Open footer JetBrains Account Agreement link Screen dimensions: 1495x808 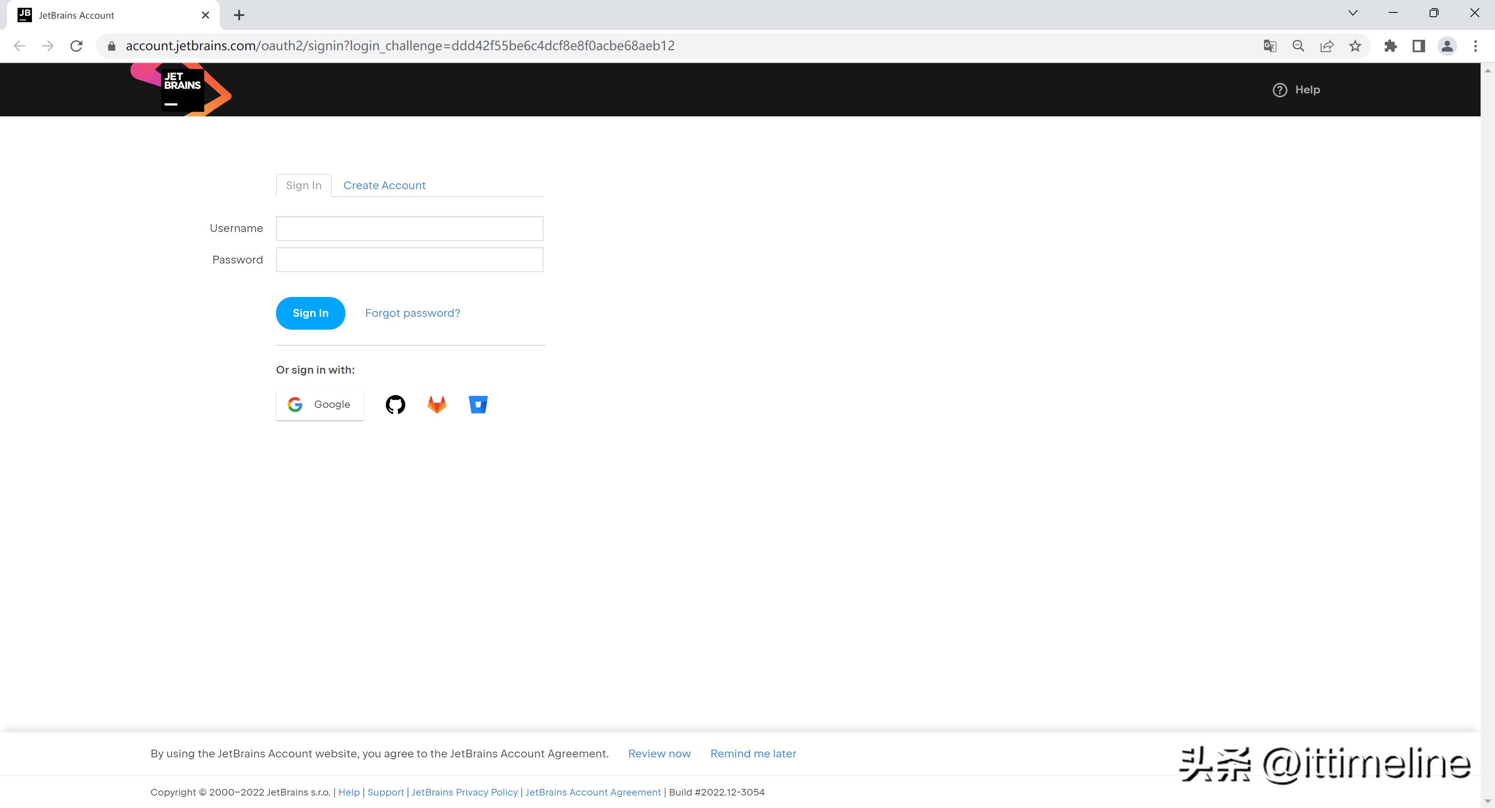coord(593,792)
